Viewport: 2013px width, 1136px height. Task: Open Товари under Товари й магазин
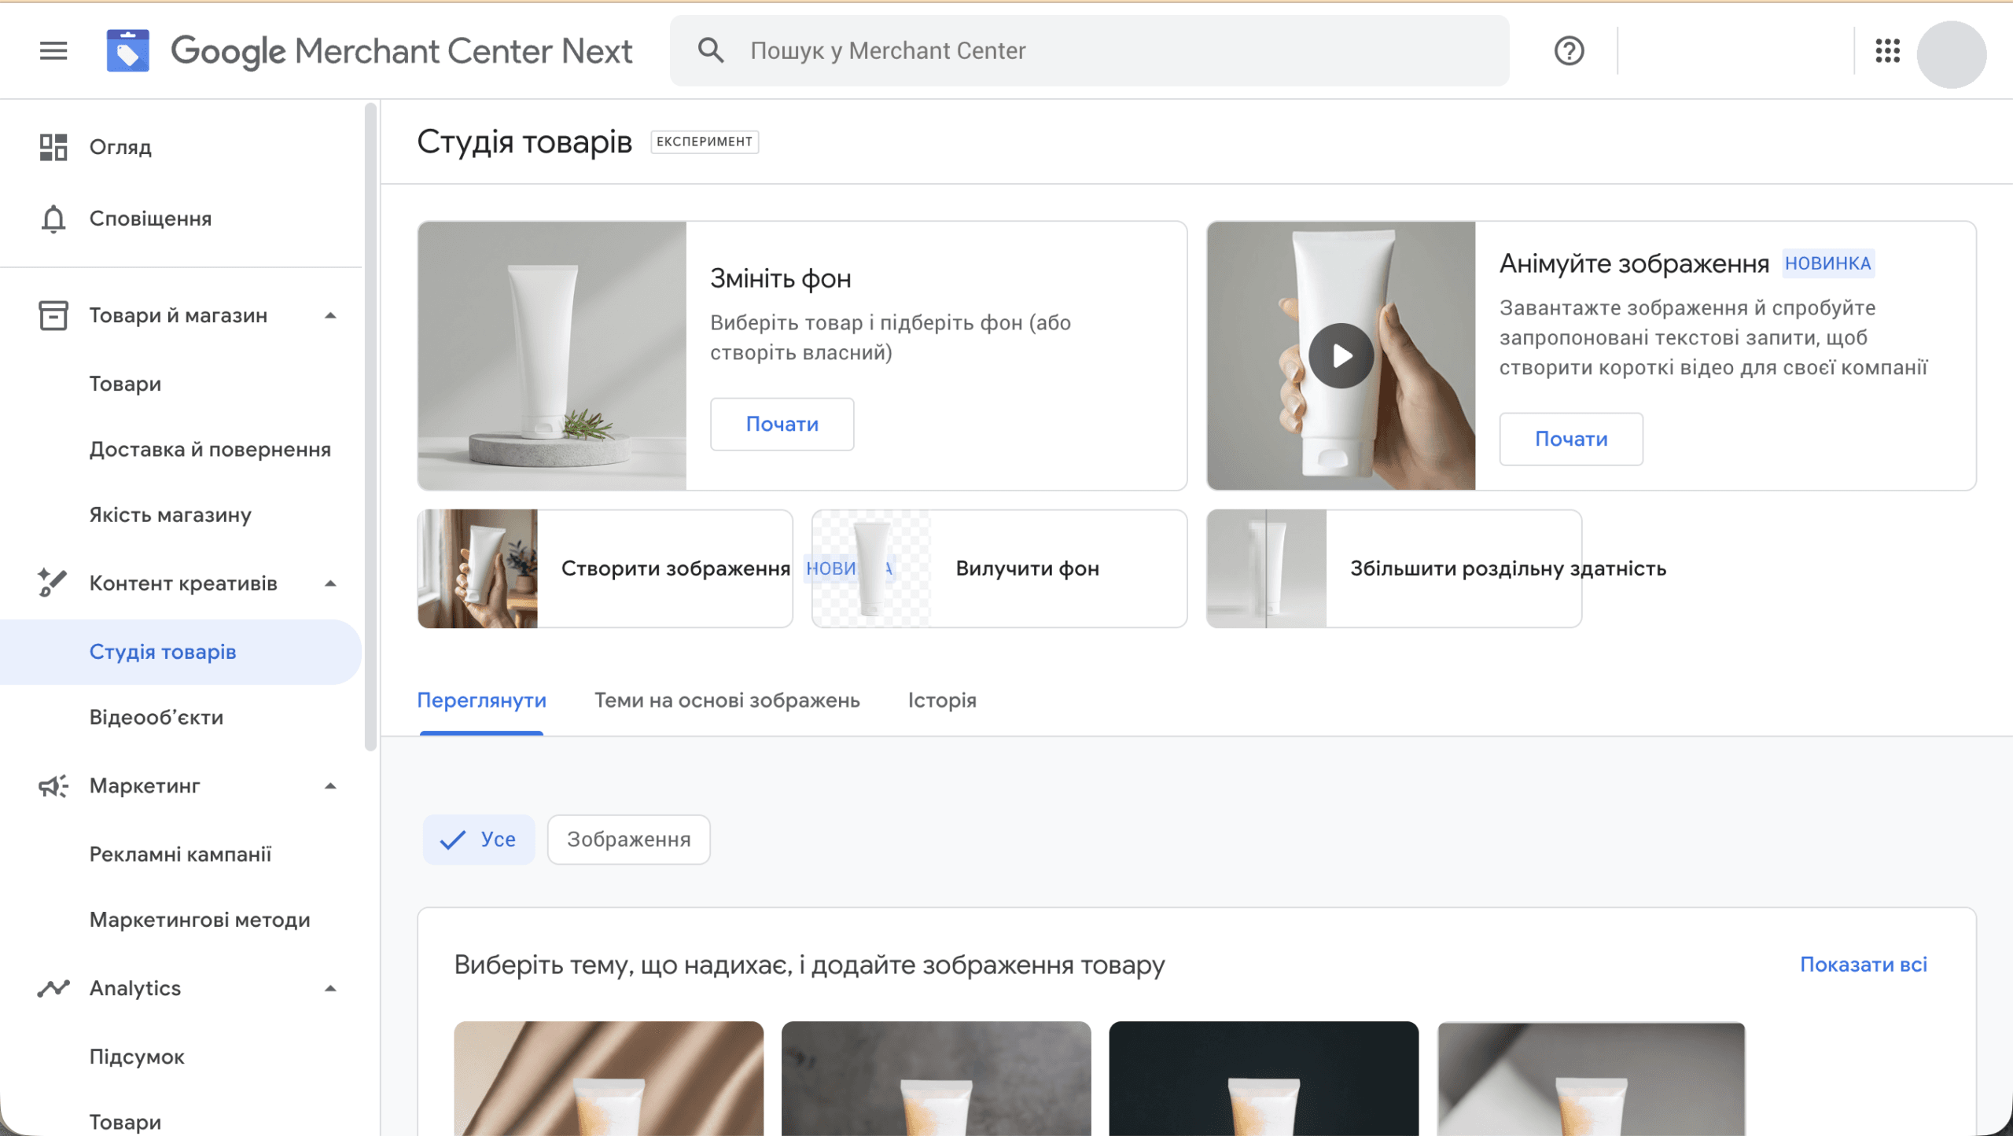[x=181, y=384]
